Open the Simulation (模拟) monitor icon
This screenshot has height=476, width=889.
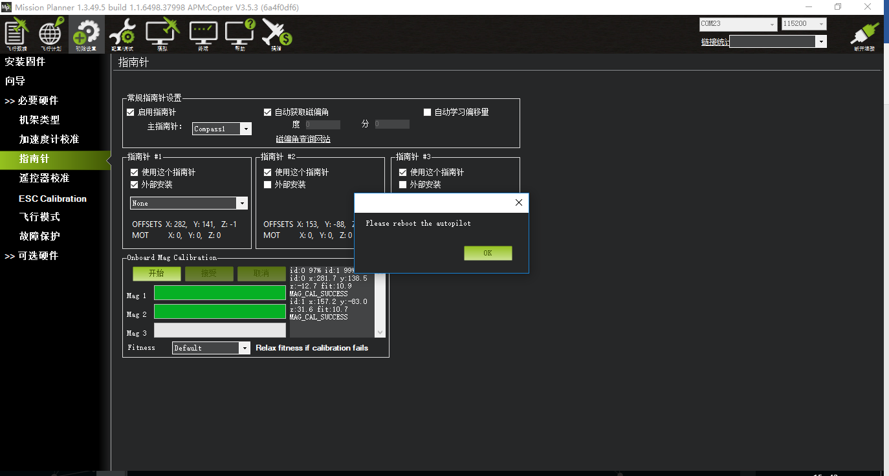tap(162, 34)
